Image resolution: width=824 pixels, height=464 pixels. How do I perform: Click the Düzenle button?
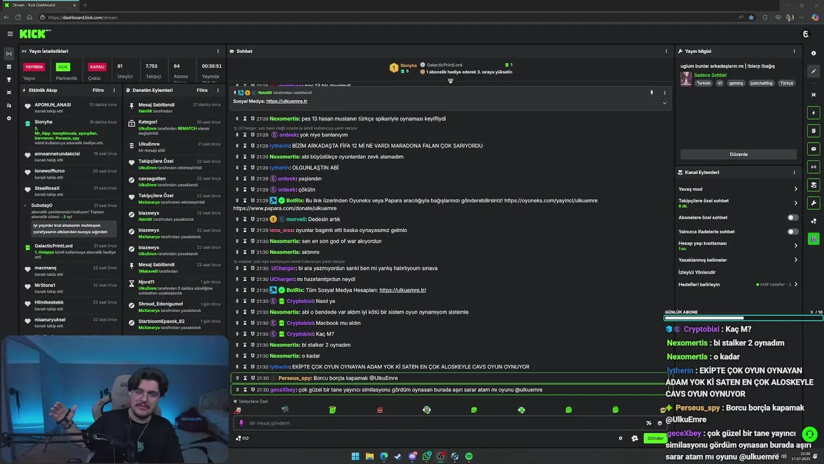738,155
